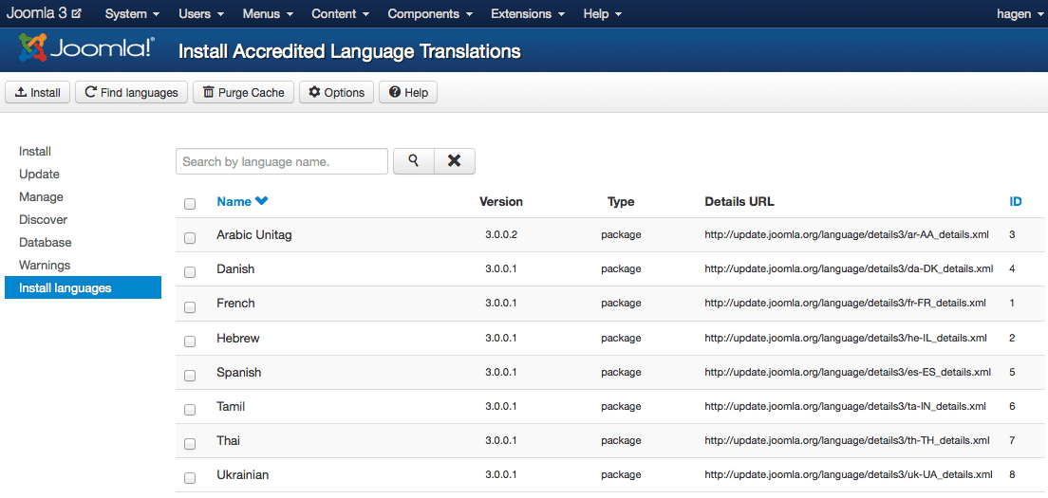The image size is (1048, 498).
Task: Expand the System dropdown menu
Action: [x=132, y=14]
